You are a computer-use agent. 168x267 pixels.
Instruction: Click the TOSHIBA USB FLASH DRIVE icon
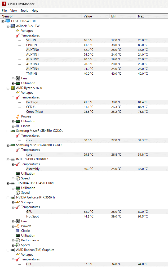click(x=13, y=183)
